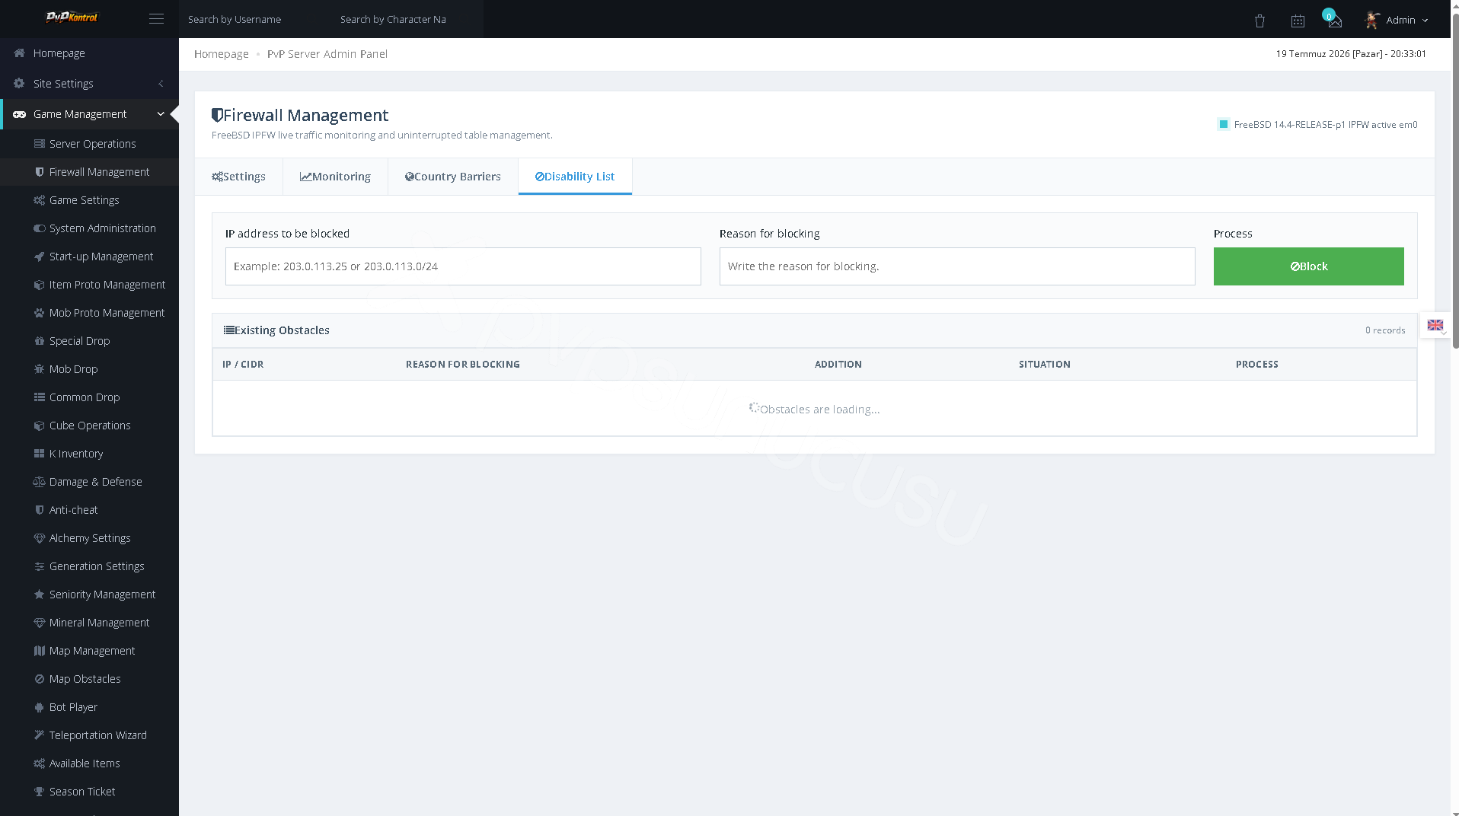1459x816 pixels.
Task: Click the 0 records counter
Action: [1385, 330]
